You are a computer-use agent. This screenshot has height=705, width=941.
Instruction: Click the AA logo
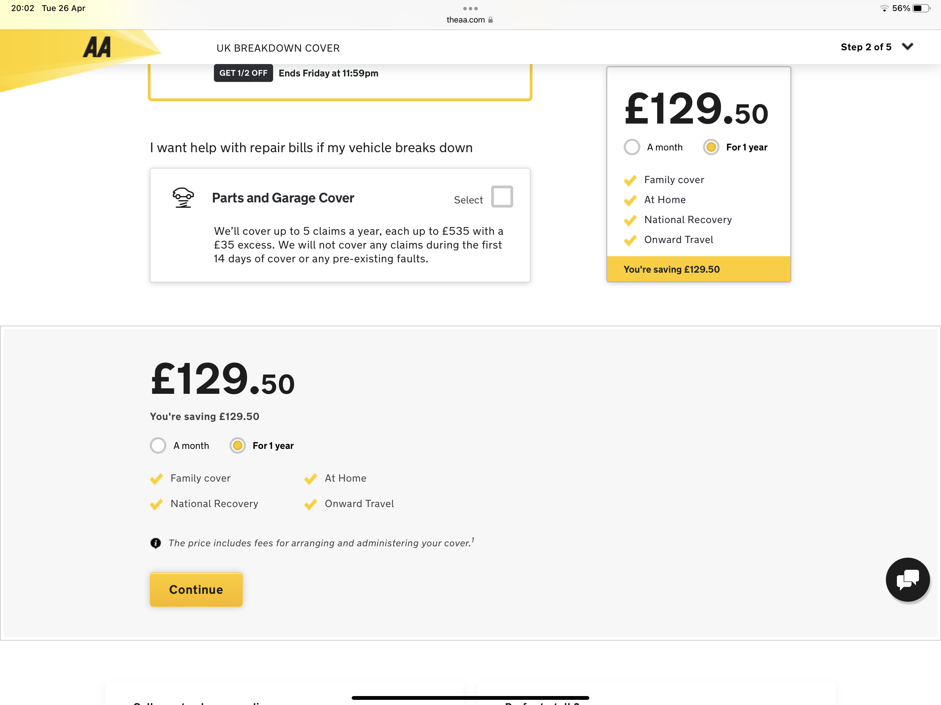[x=97, y=47]
